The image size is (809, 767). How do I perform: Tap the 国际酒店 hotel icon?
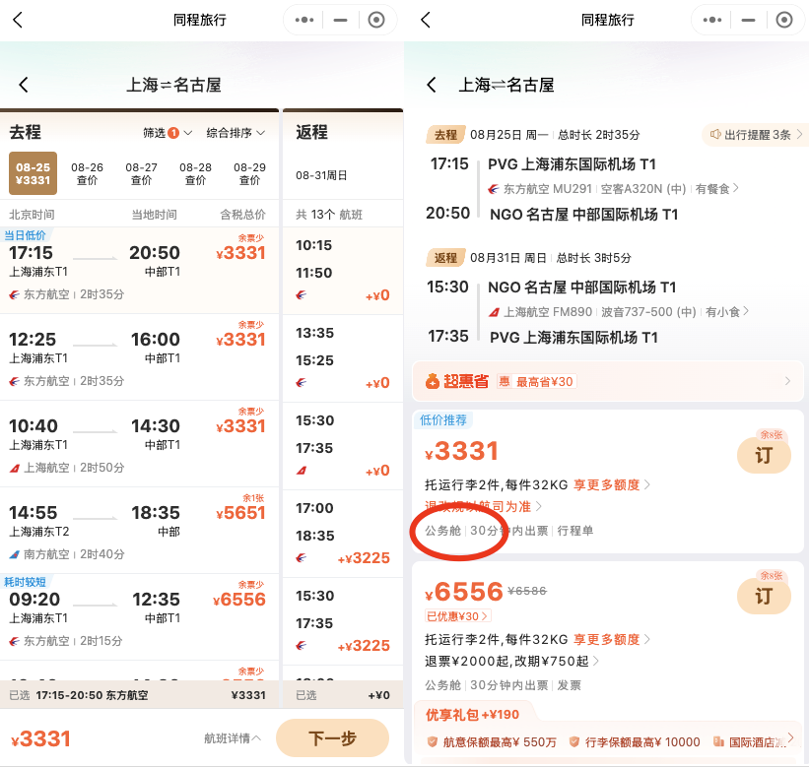718,741
